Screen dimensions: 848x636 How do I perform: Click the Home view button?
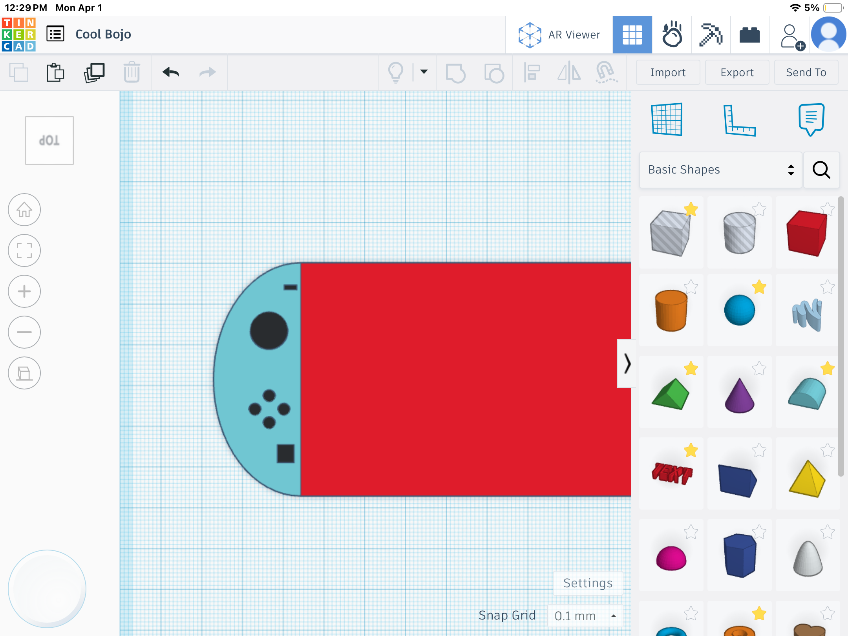[24, 210]
